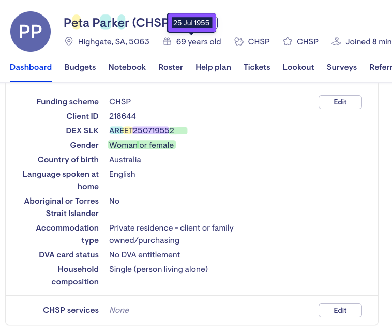Click the hand-heart joined icon
Screen dimensions: 392x335
click(x=336, y=41)
